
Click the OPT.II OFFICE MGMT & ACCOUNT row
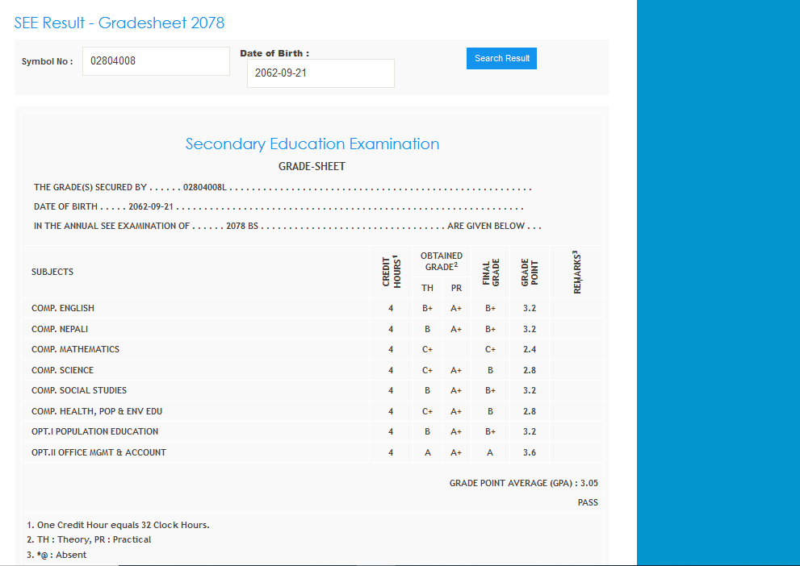point(98,452)
